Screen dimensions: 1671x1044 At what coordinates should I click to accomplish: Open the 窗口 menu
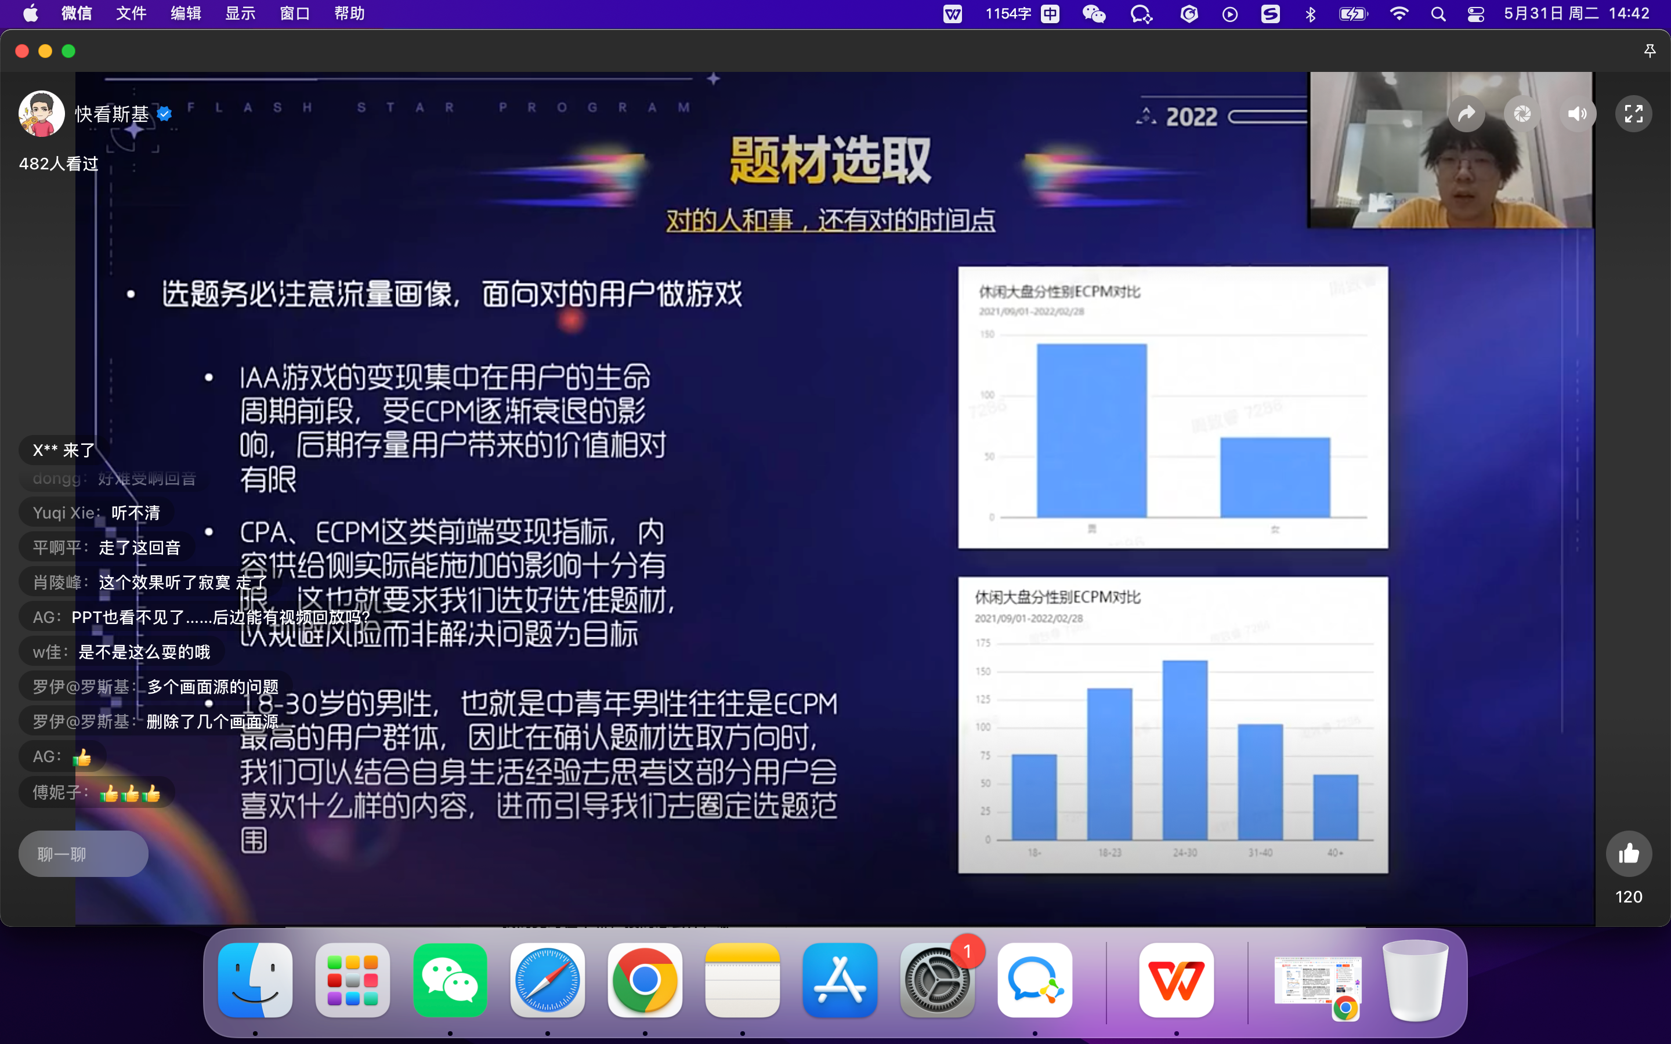click(x=295, y=14)
